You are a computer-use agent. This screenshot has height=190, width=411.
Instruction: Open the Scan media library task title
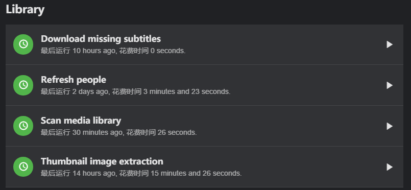point(81,121)
